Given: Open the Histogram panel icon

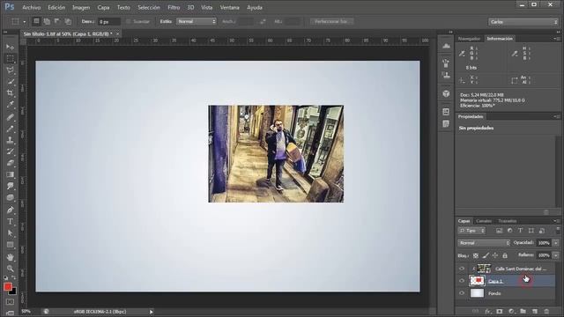Looking at the screenshot, I should click(x=447, y=46).
